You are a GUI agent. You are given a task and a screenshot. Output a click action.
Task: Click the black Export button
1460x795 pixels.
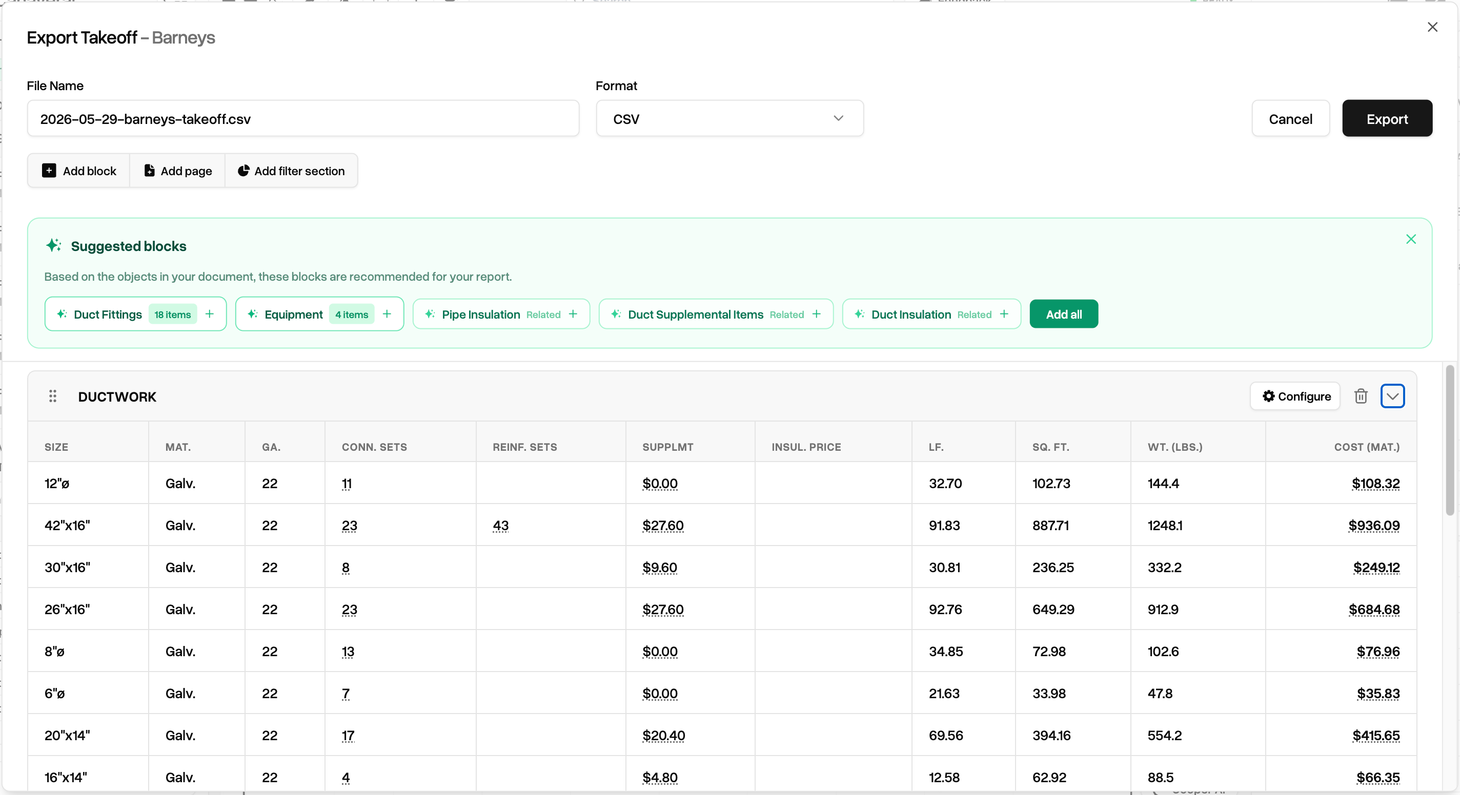point(1387,118)
